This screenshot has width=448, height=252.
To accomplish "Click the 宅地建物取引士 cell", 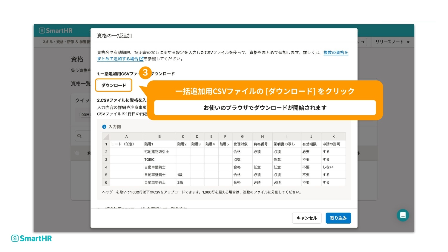I will pos(159,152).
